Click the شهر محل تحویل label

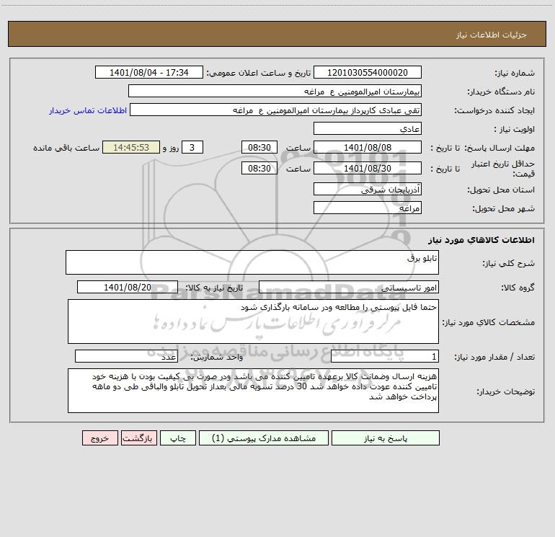pos(503,208)
